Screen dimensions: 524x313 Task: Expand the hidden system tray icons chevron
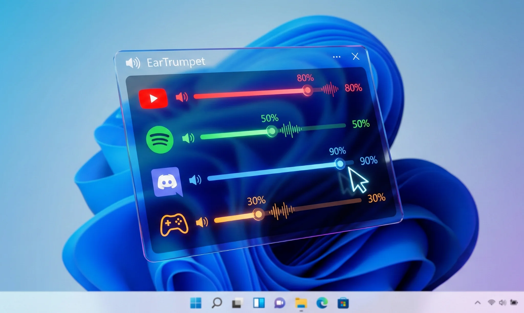point(477,303)
